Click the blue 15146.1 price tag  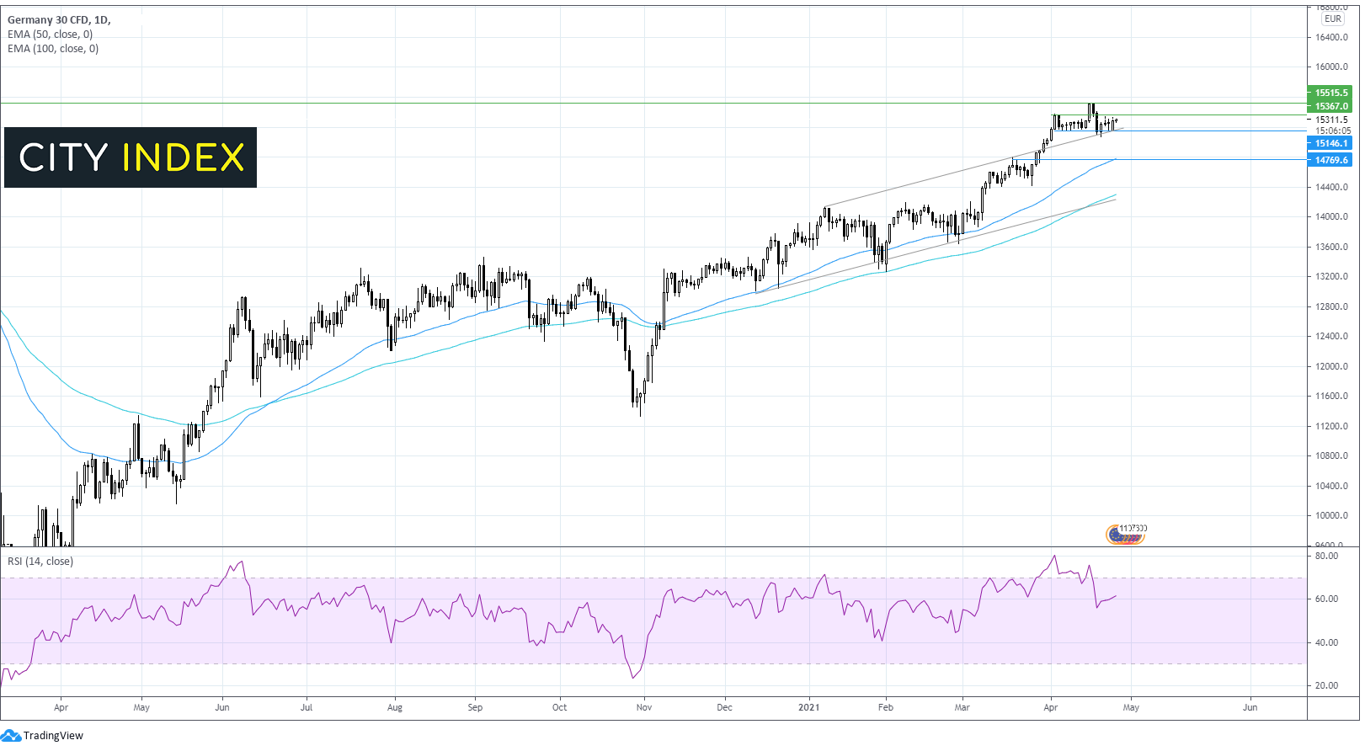[x=1330, y=143]
